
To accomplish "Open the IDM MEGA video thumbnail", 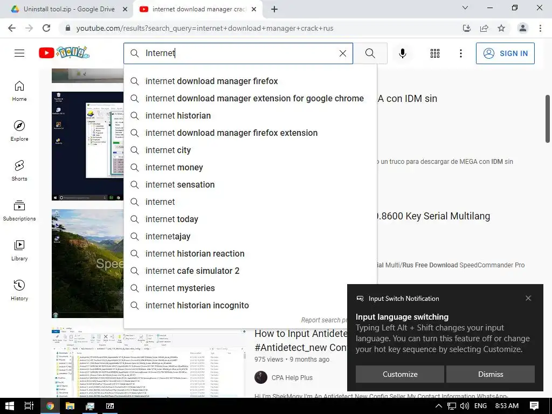I will [x=87, y=146].
